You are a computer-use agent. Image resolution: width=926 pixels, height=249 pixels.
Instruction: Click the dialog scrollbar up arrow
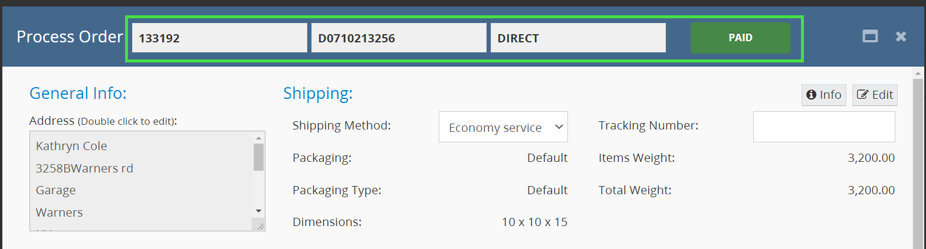click(x=917, y=74)
